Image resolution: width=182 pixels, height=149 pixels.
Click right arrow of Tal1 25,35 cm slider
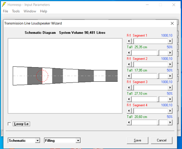coord(170,53)
